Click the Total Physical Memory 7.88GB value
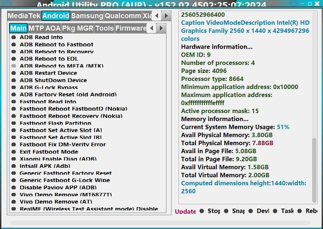 click(x=263, y=143)
